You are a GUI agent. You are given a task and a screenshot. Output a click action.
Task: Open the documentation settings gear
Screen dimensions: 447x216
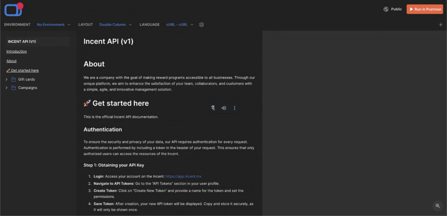(x=201, y=25)
